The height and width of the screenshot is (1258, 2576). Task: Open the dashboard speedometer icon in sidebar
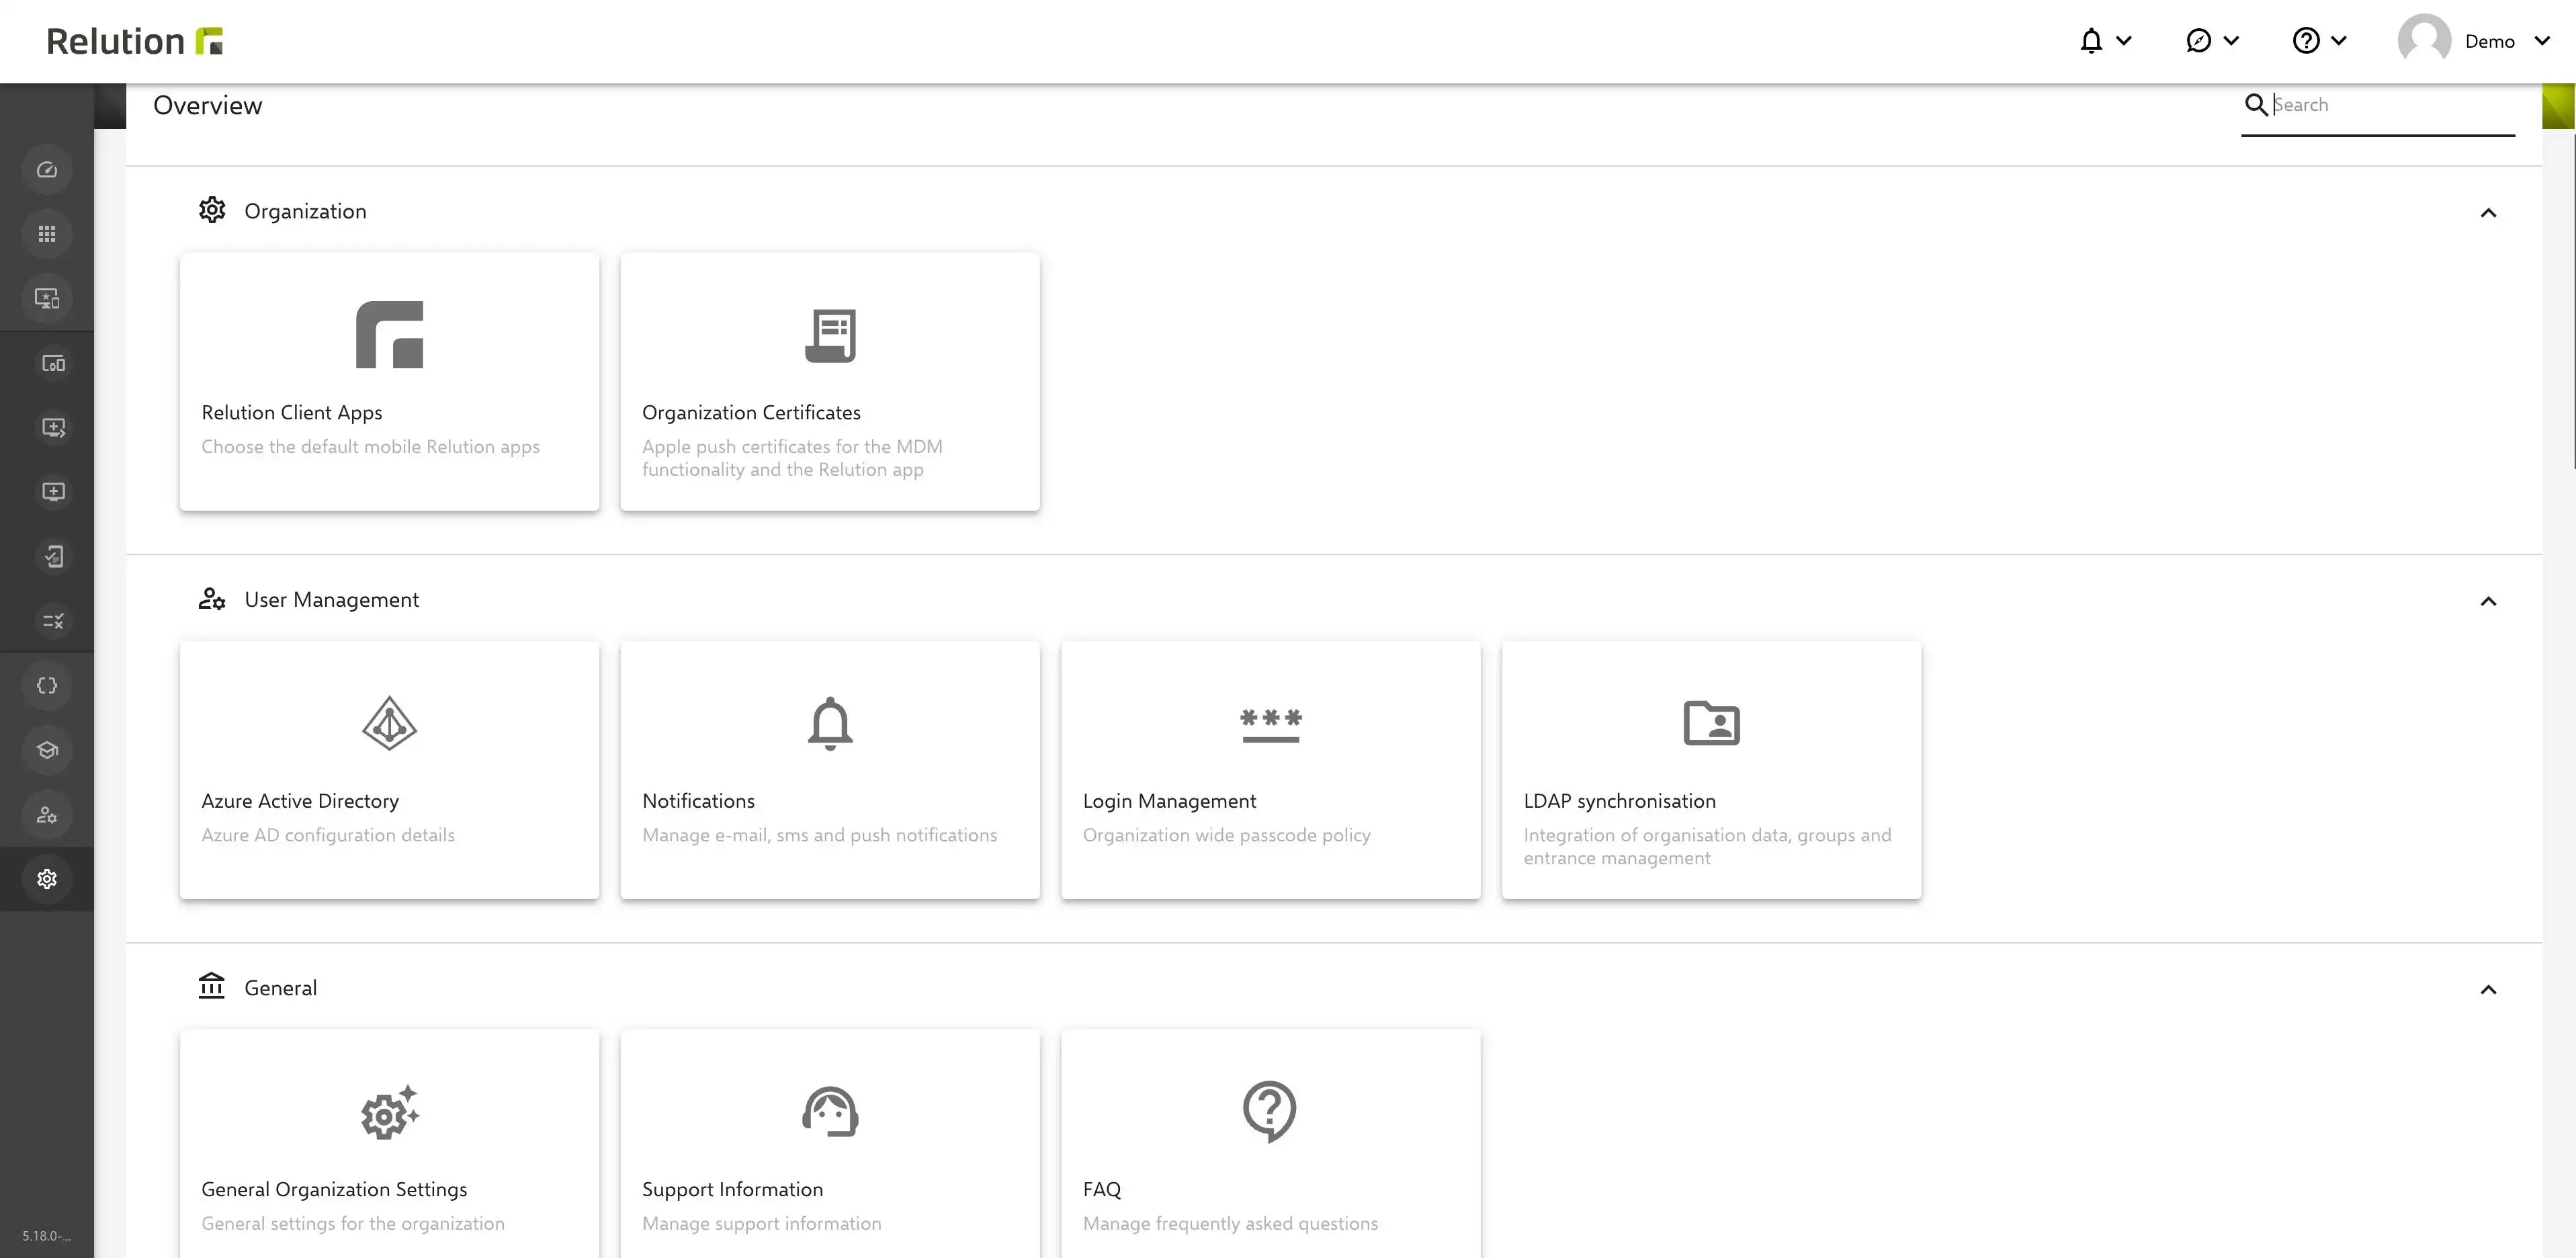click(47, 170)
